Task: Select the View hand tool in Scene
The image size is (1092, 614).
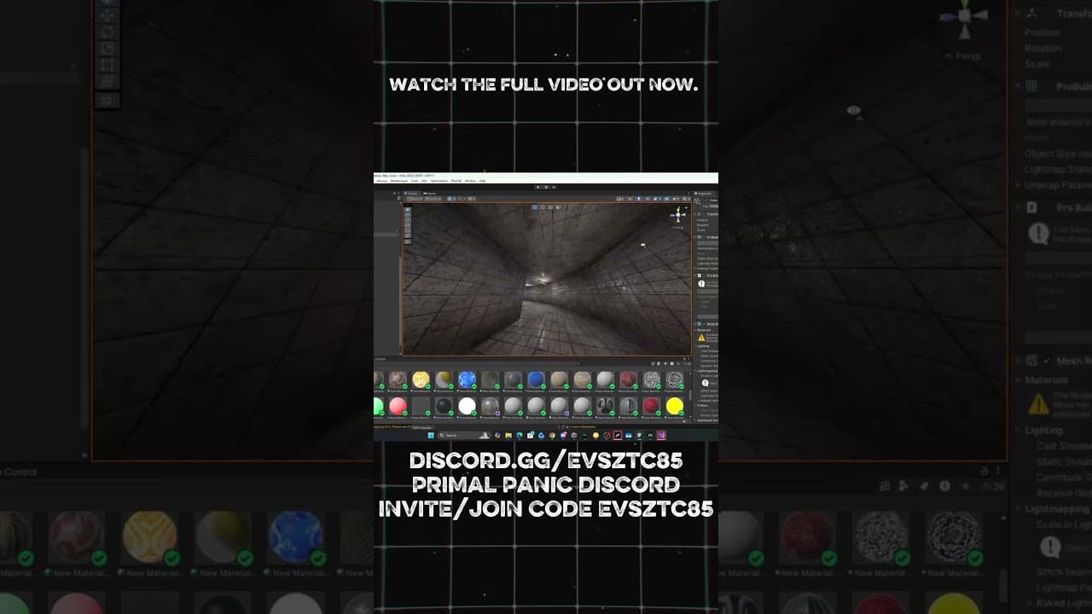Action: 409,208
